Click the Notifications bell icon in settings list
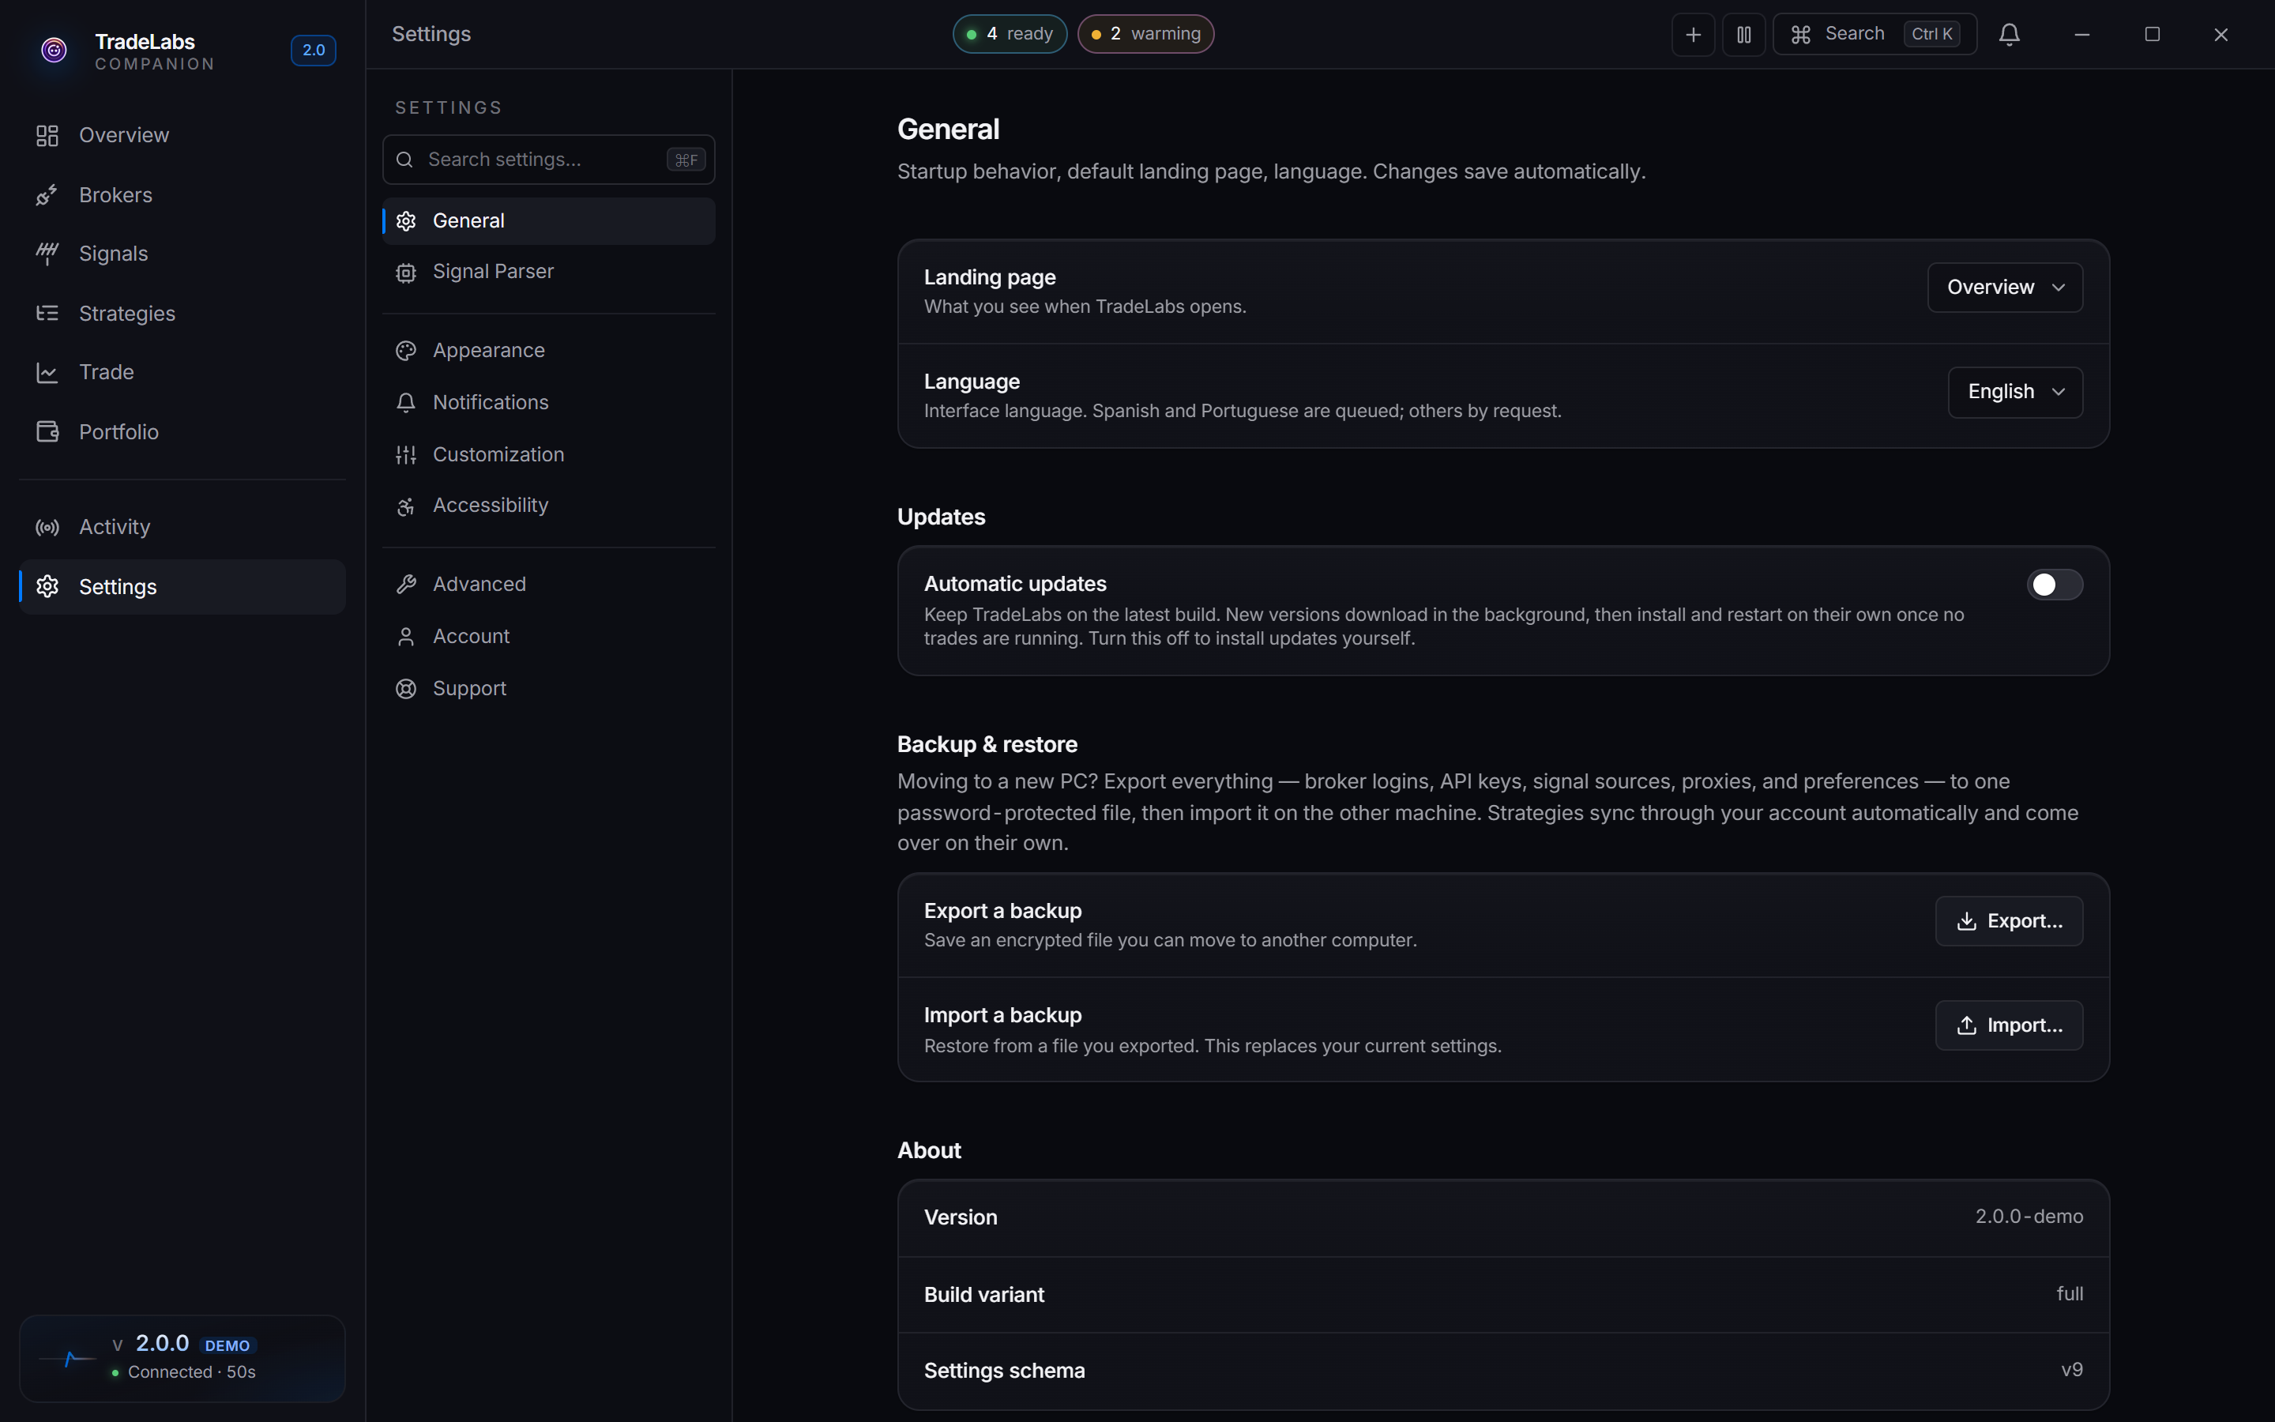This screenshot has height=1422, width=2275. click(x=406, y=403)
